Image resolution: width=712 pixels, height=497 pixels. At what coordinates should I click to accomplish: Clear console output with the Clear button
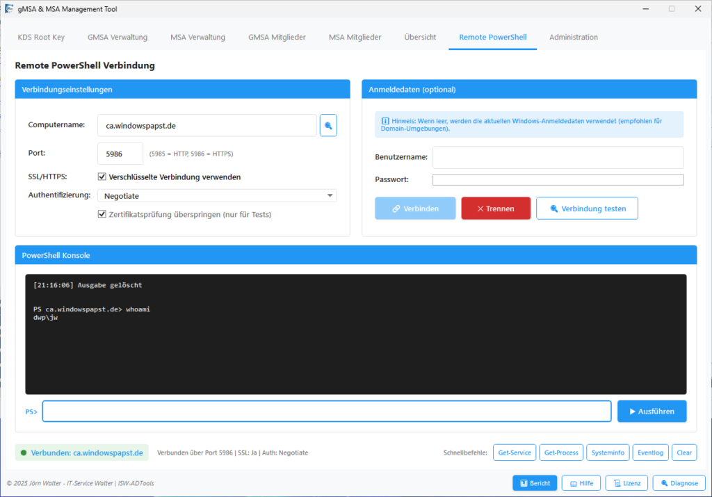coord(684,452)
